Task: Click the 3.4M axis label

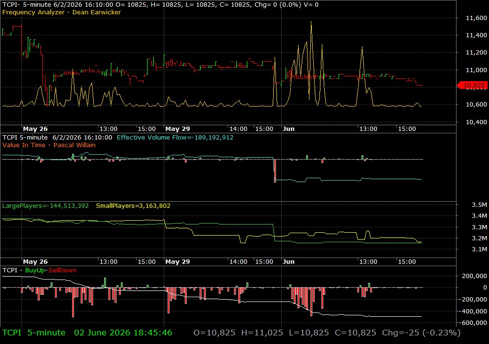Action: pyautogui.click(x=479, y=215)
